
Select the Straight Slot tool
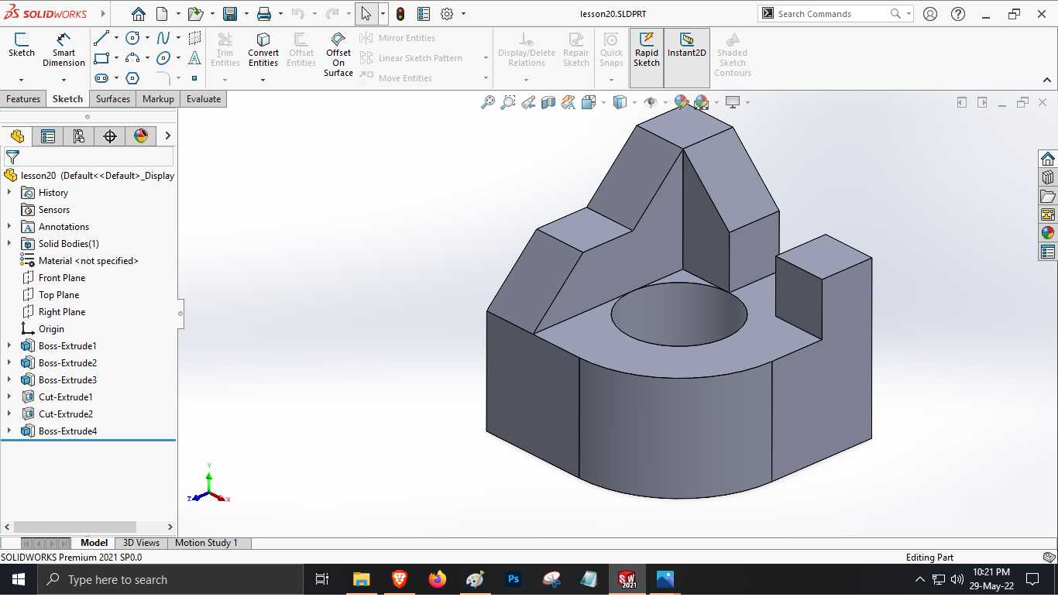(x=101, y=78)
